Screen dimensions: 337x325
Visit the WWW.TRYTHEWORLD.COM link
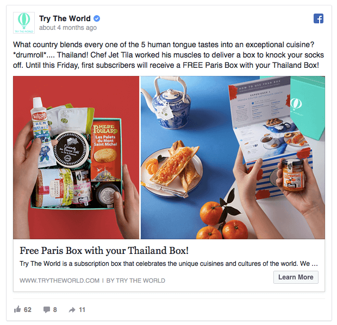(60, 281)
